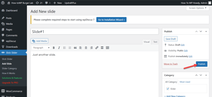The width and height of the screenshot is (212, 97).
Task: Move Publish box down
Action: [x=201, y=31]
